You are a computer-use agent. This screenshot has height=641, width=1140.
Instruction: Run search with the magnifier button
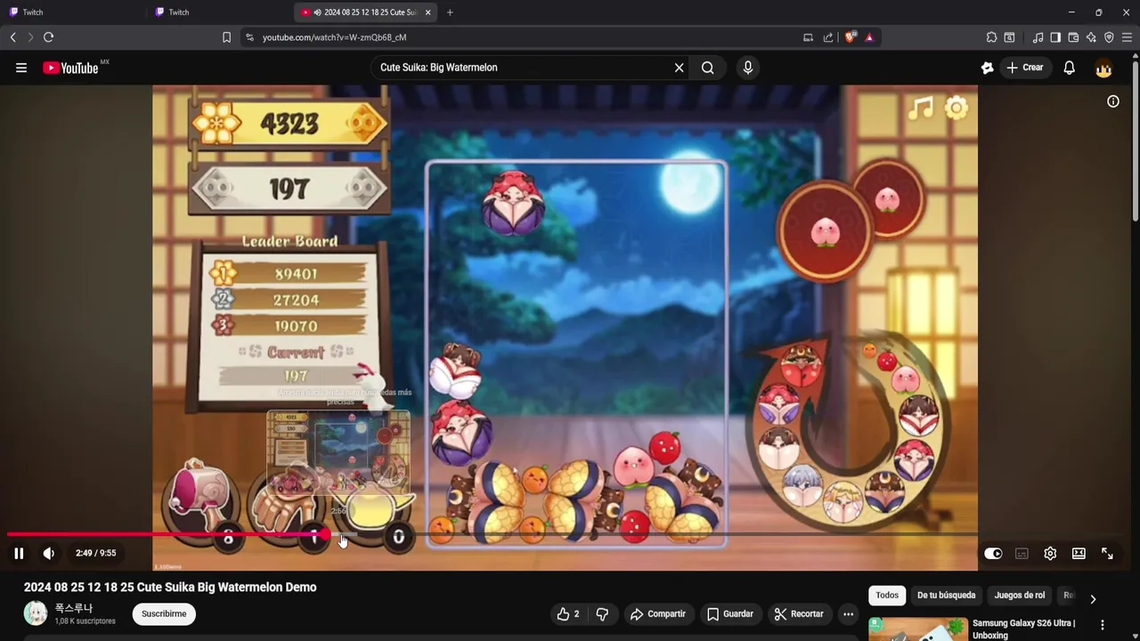708,68
